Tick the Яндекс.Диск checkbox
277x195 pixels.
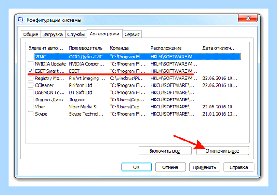point(30,100)
